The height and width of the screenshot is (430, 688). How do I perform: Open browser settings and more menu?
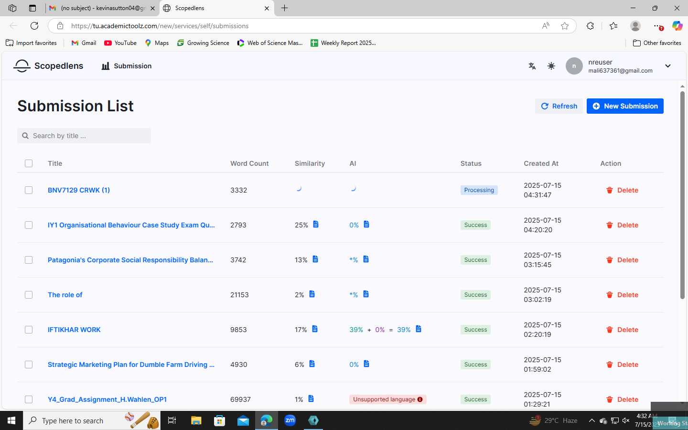(x=658, y=26)
